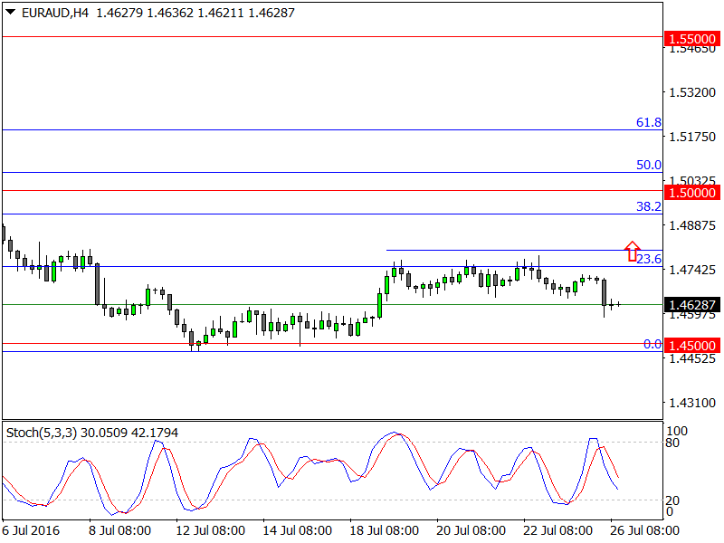Click the 26 Jul 08:00 time label
724x543 pixels.
(x=644, y=530)
